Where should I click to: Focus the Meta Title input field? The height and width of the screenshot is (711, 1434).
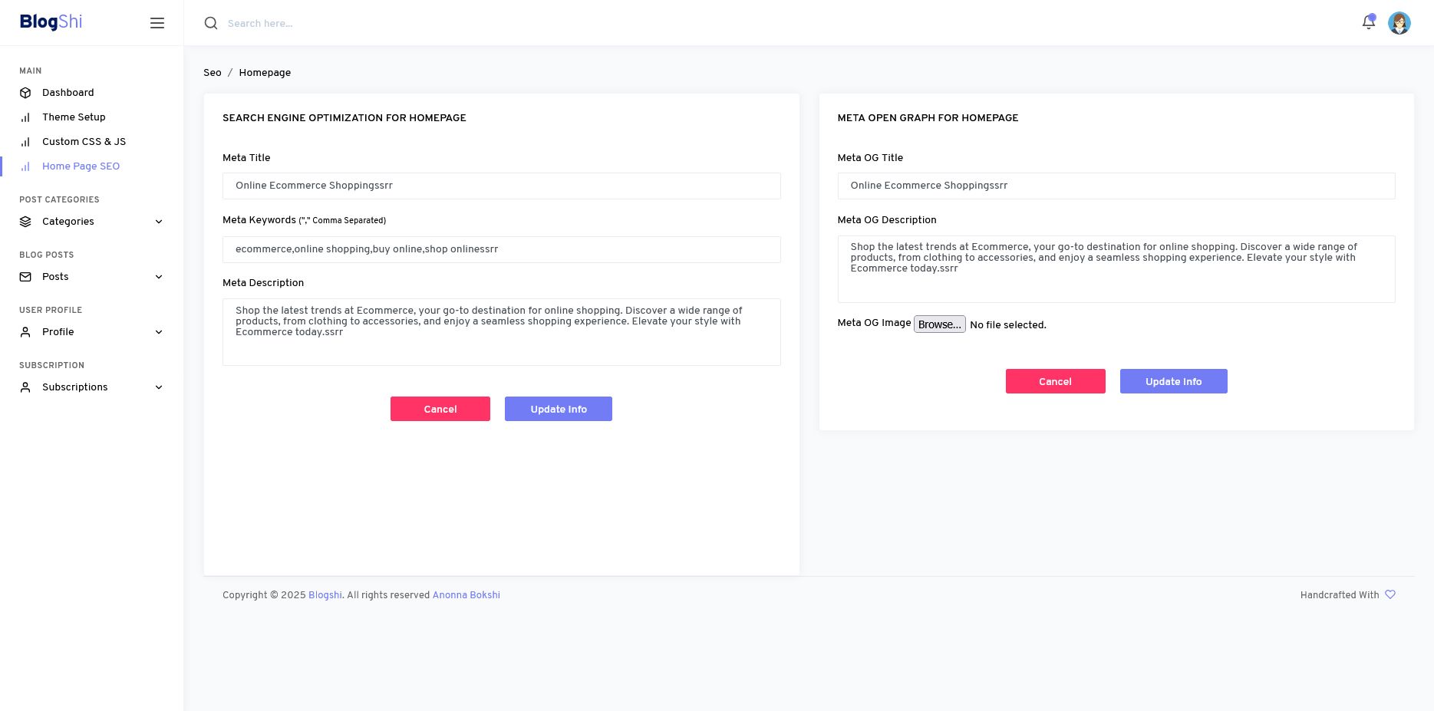501,186
